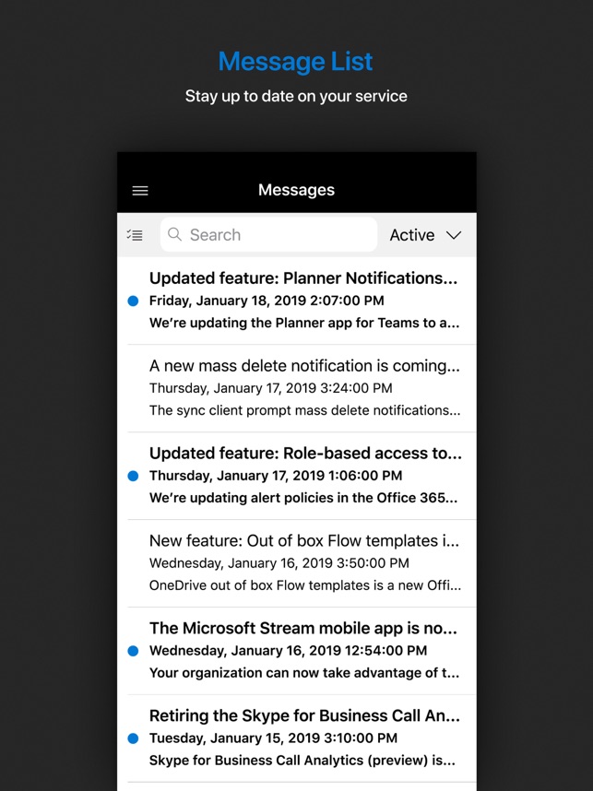Viewport: 593px width, 791px height.
Task: Open message Updated feature: Role-based access
Action: click(297, 476)
